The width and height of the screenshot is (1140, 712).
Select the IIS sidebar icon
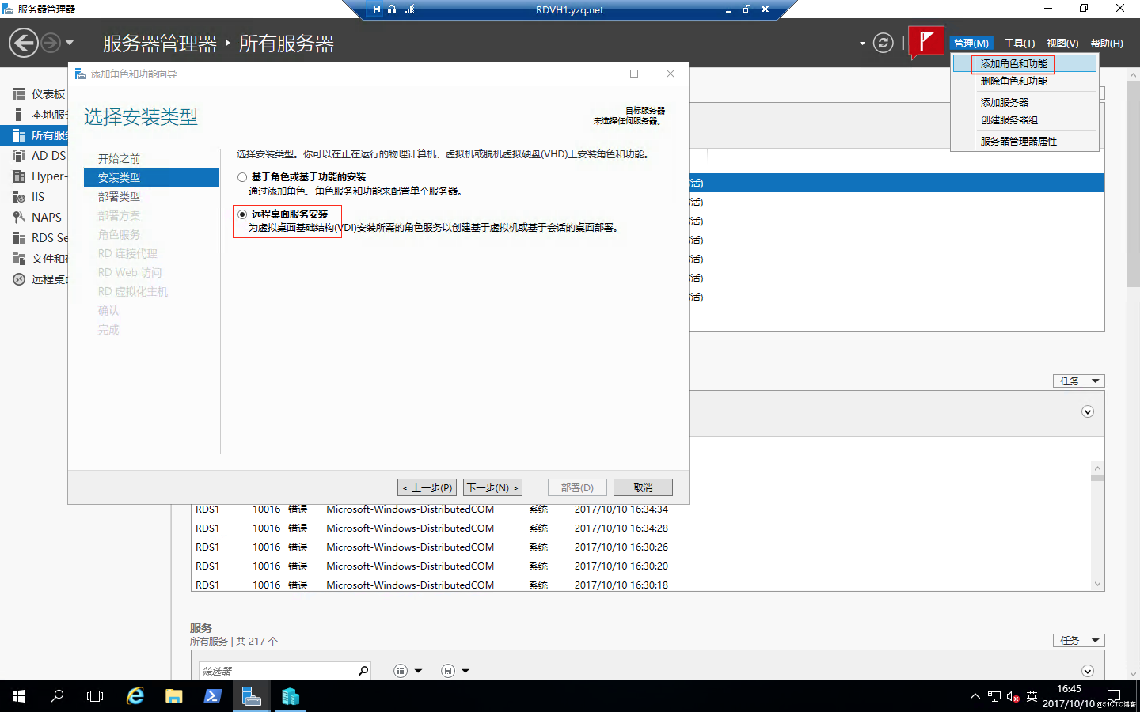[x=19, y=197]
